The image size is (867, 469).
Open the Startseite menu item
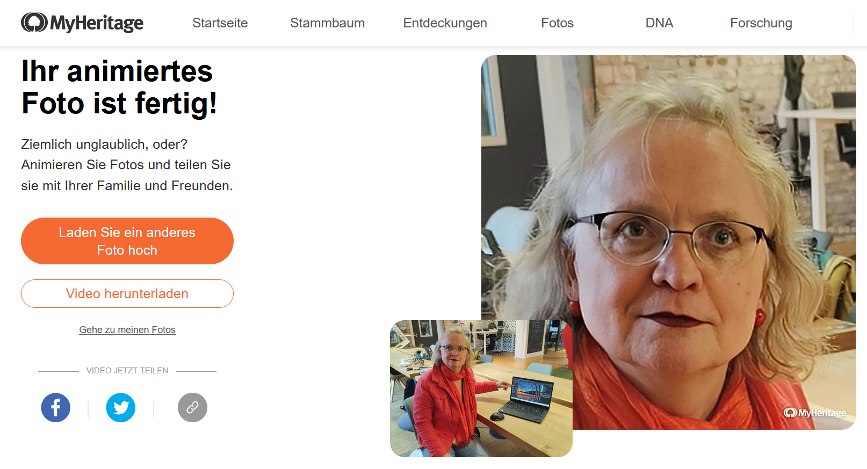pyautogui.click(x=220, y=23)
